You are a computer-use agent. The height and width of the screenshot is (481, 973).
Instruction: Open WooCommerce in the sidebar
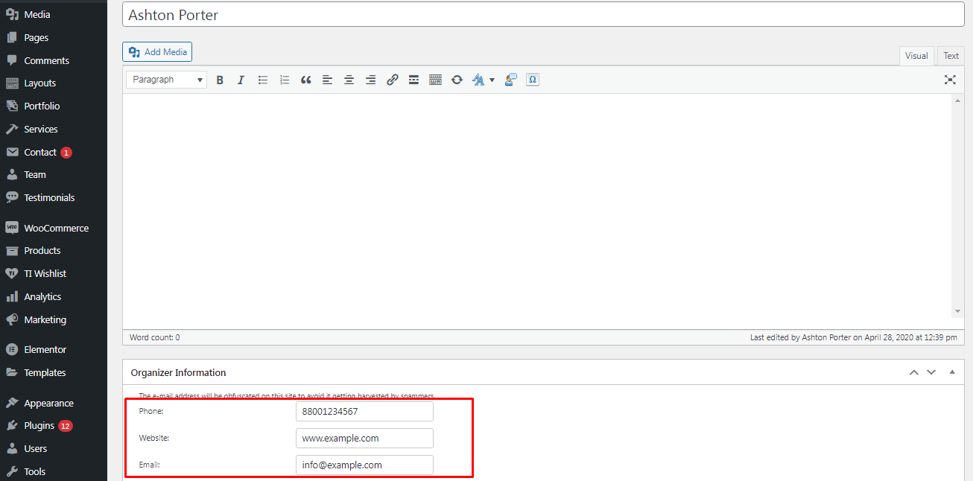(54, 228)
